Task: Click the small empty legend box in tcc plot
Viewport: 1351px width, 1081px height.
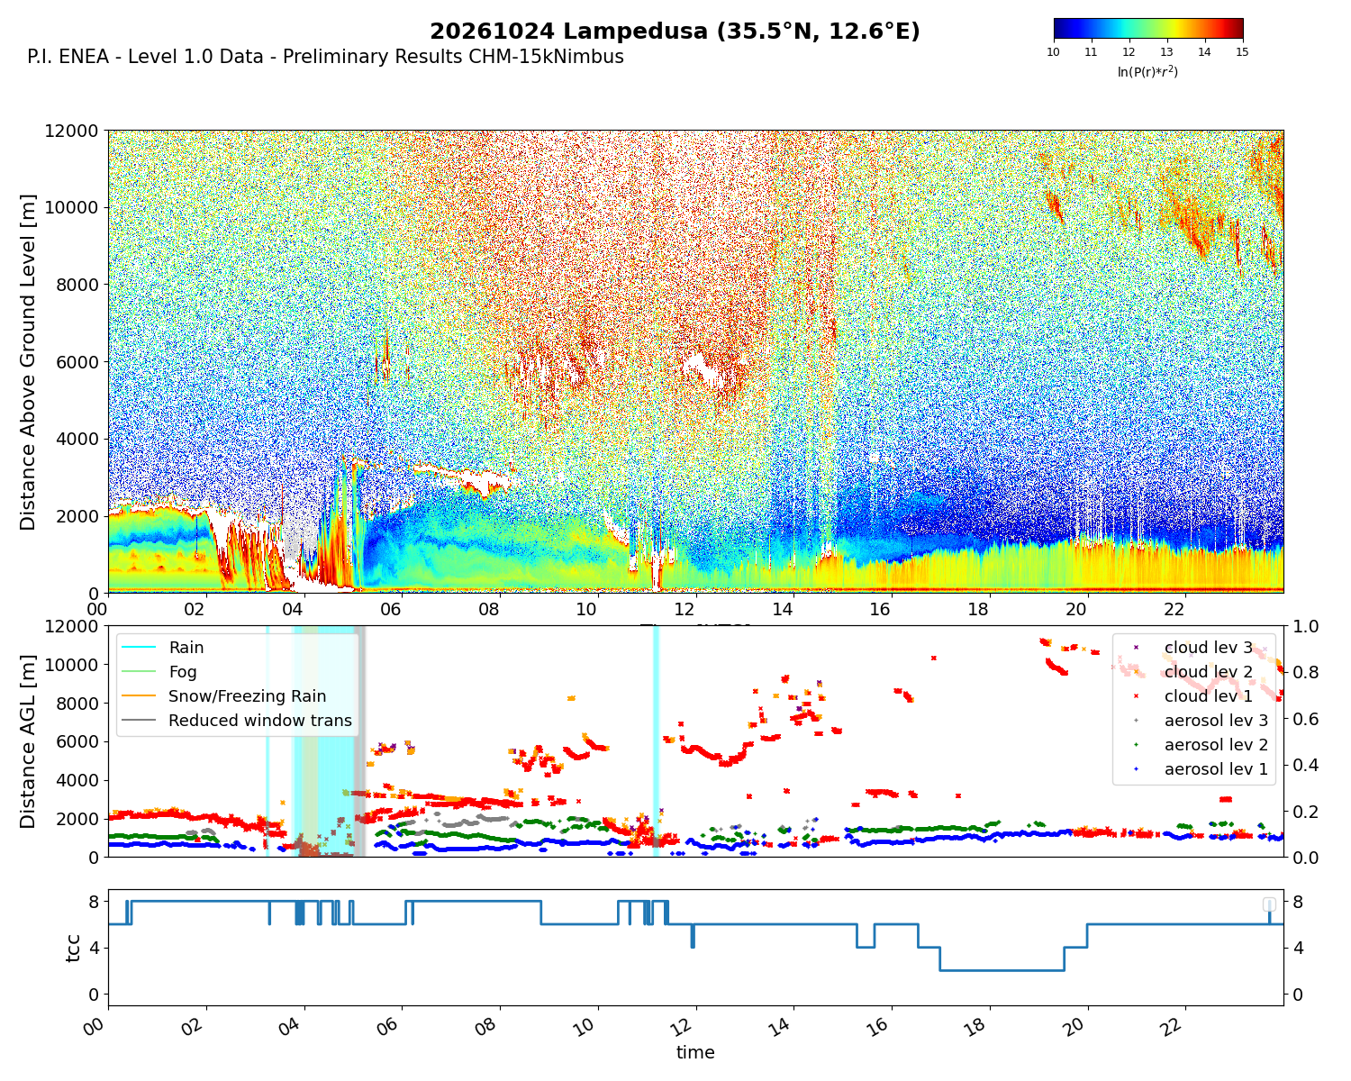Action: pos(1269,904)
